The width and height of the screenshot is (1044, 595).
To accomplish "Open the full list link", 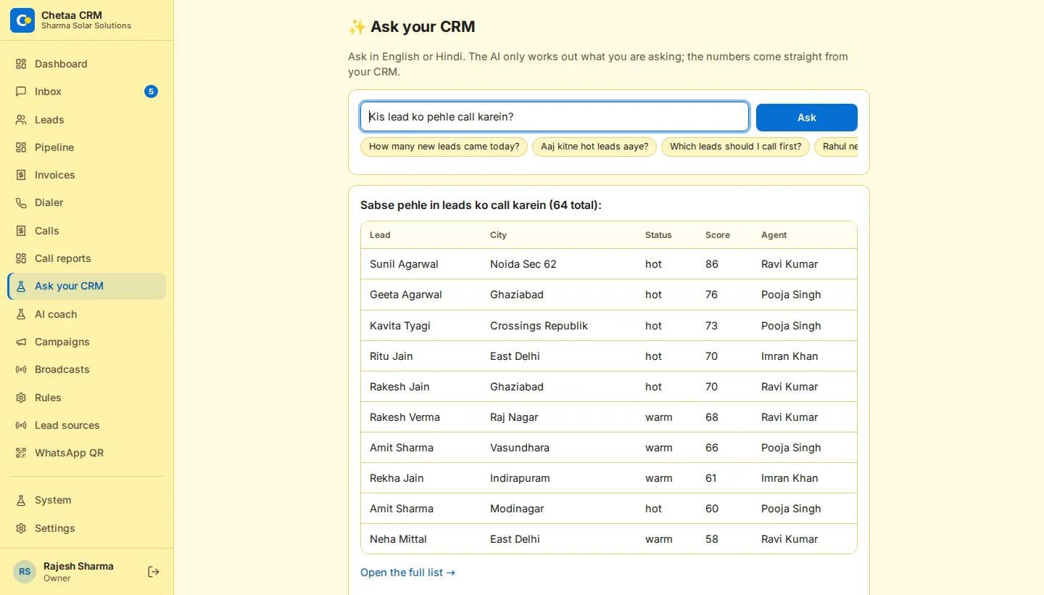I will [x=407, y=573].
